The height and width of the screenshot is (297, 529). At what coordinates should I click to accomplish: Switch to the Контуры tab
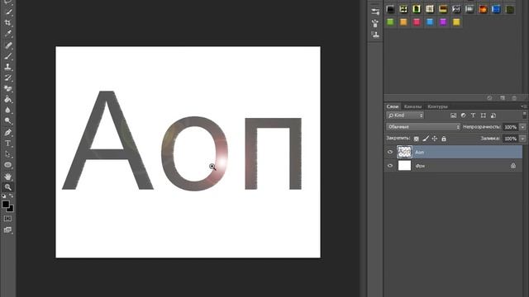(437, 106)
